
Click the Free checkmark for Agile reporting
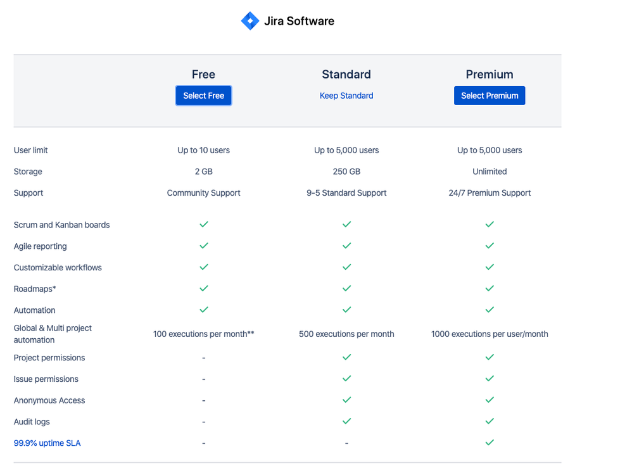(204, 246)
